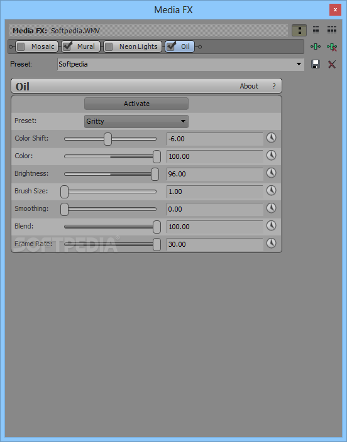
Task: Select the three-column layout icon
Action: [332, 30]
